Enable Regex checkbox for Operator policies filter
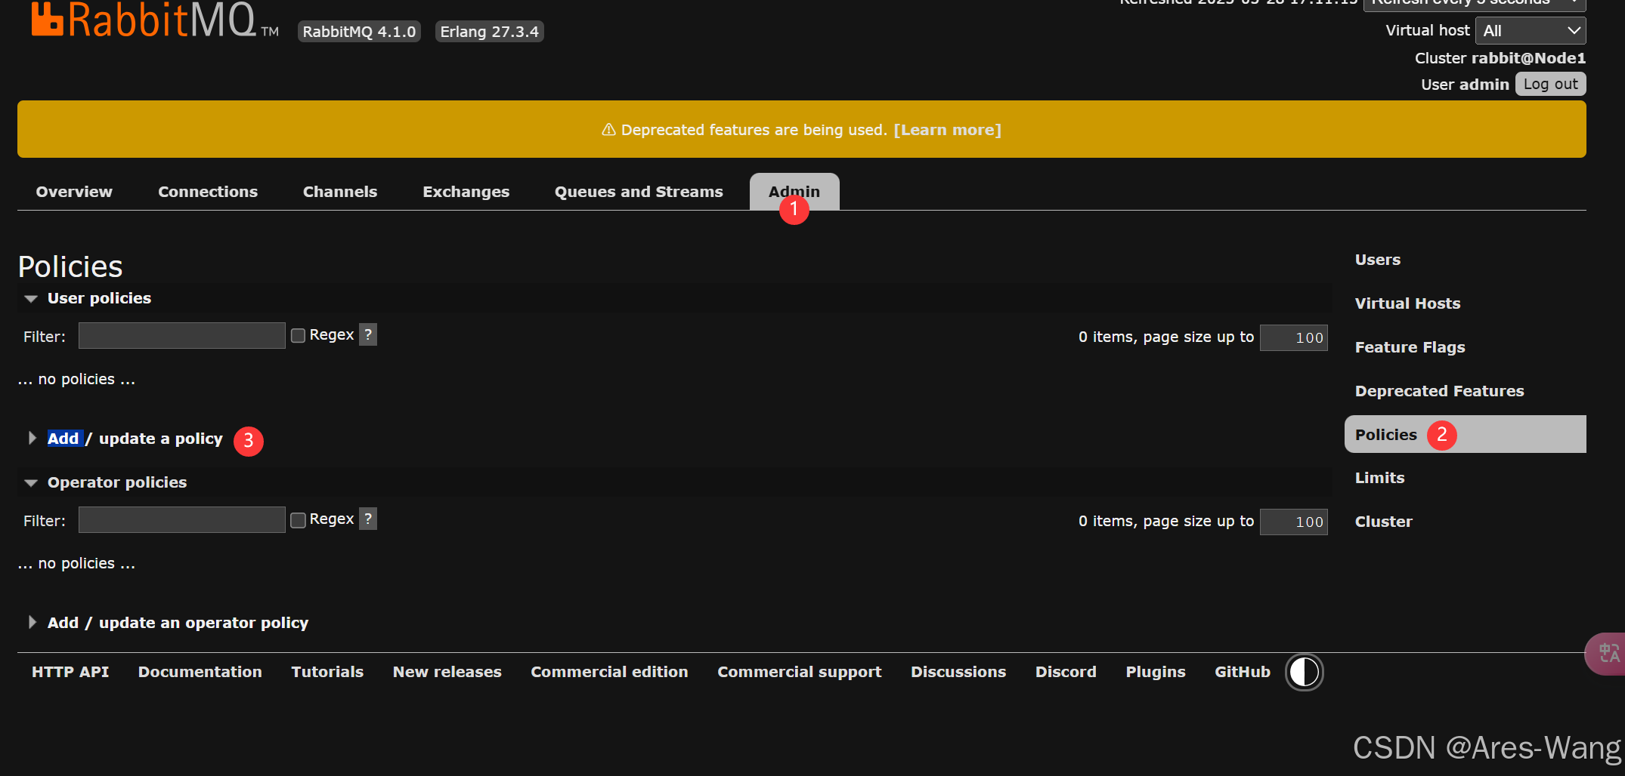 click(x=299, y=519)
